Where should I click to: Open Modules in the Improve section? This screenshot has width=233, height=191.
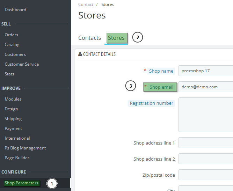(x=13, y=99)
